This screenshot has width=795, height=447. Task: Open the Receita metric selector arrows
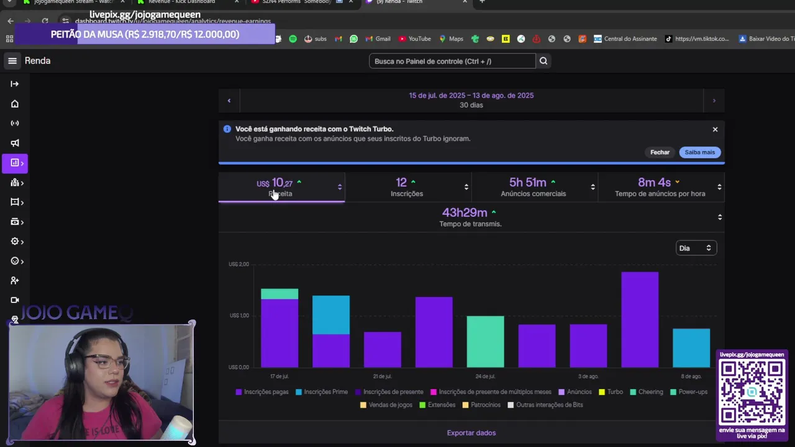coord(340,187)
